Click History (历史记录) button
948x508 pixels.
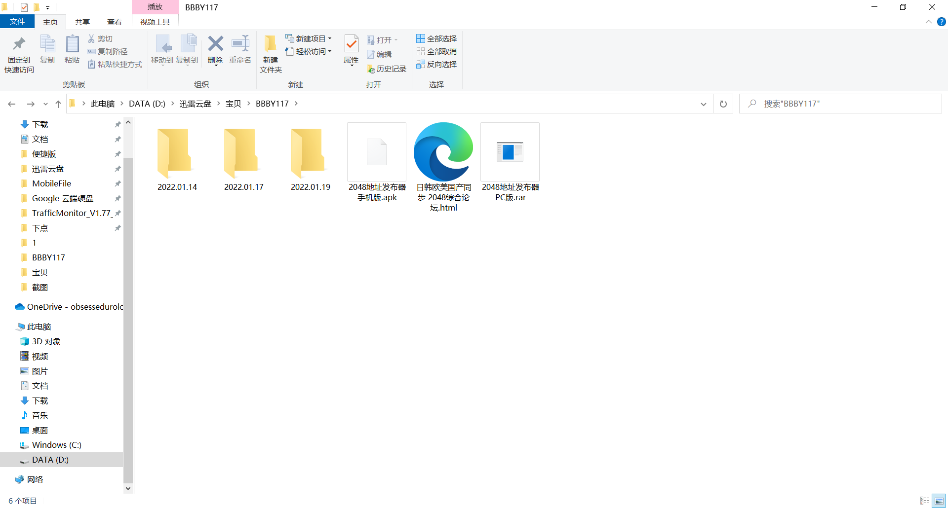pos(387,69)
